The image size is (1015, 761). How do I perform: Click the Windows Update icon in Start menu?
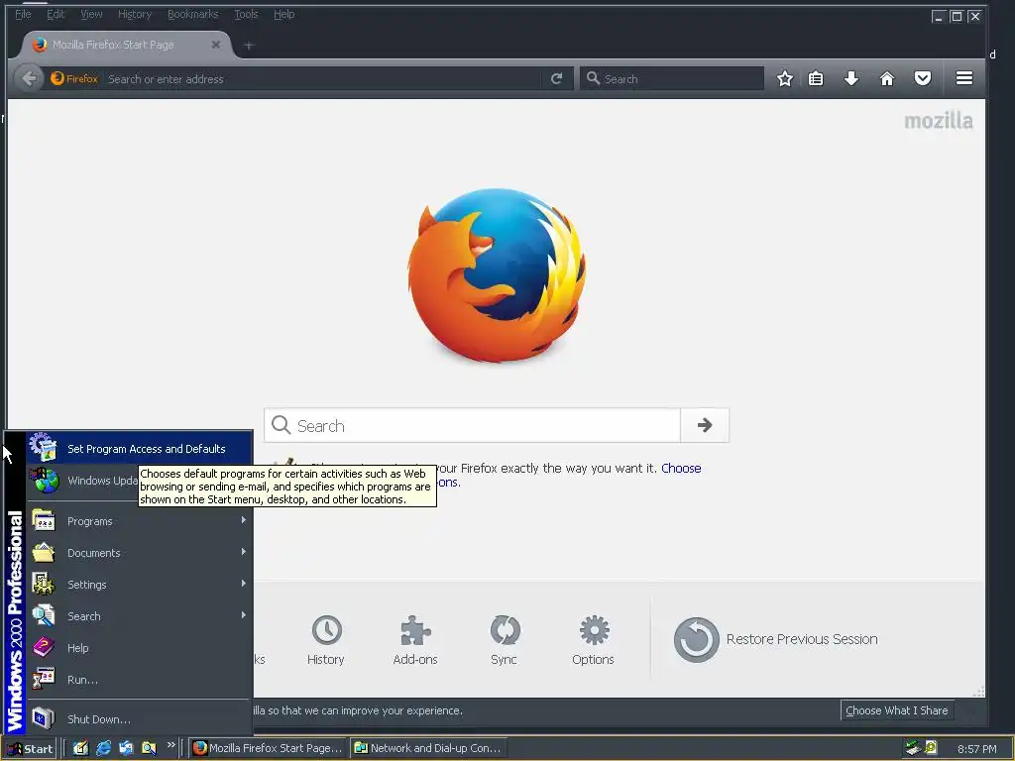click(x=44, y=481)
